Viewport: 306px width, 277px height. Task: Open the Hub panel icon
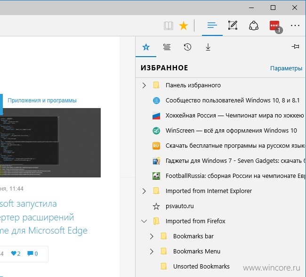212,25
